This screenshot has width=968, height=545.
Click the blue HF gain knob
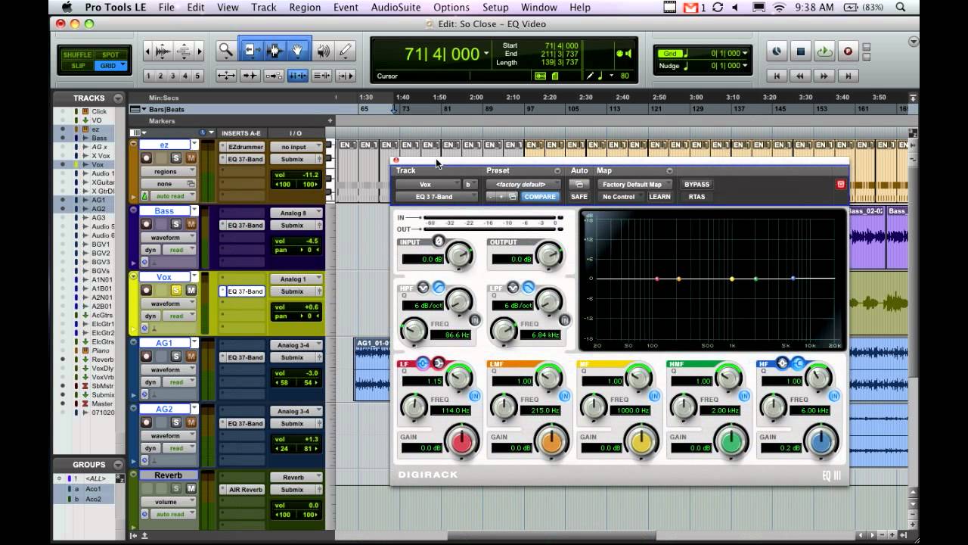(821, 443)
